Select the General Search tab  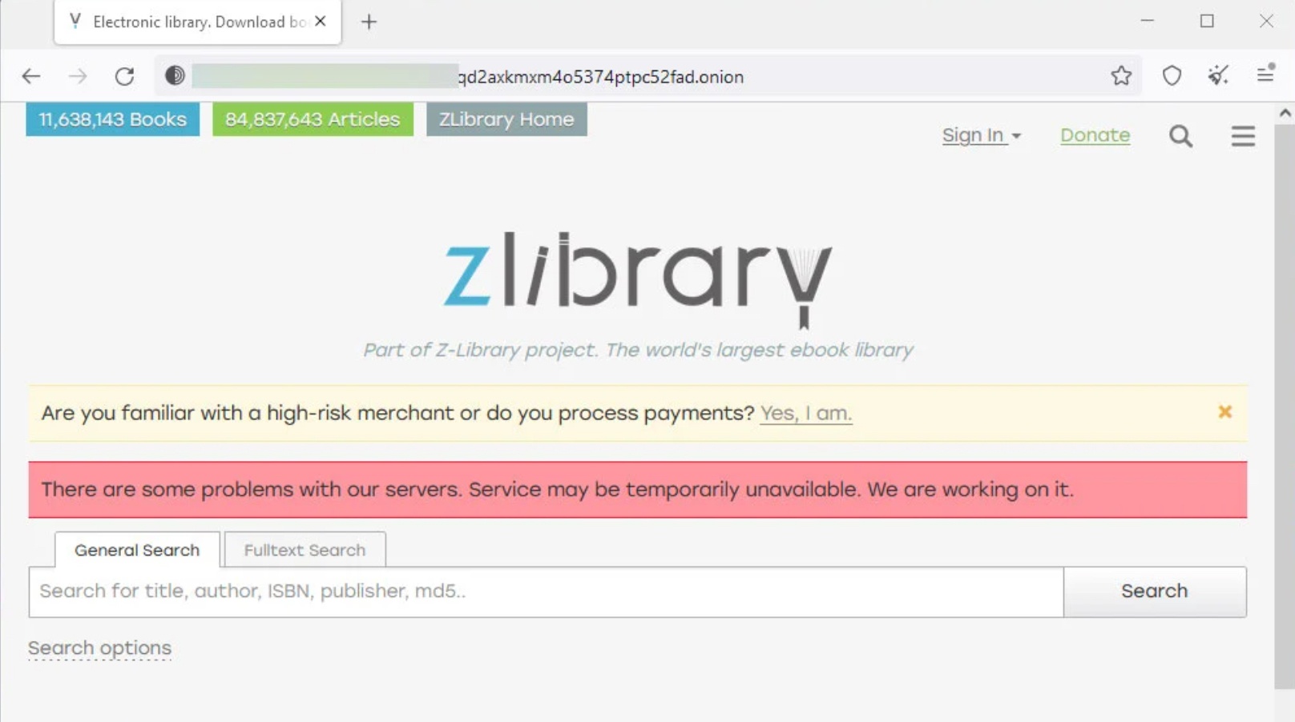(137, 550)
